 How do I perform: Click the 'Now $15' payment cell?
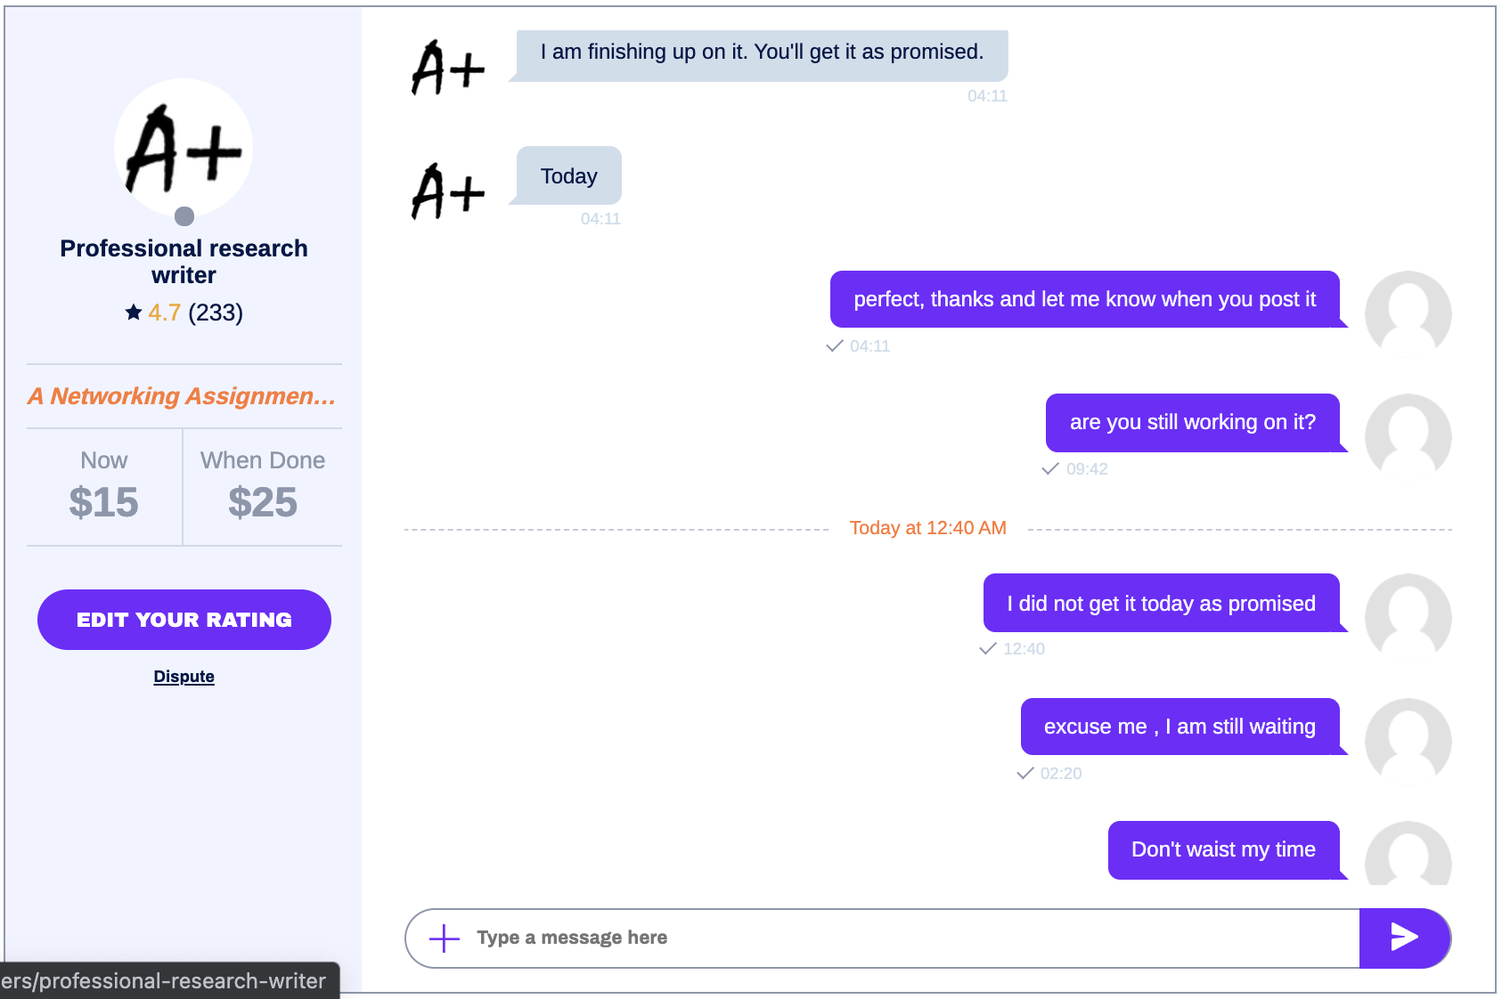104,487
